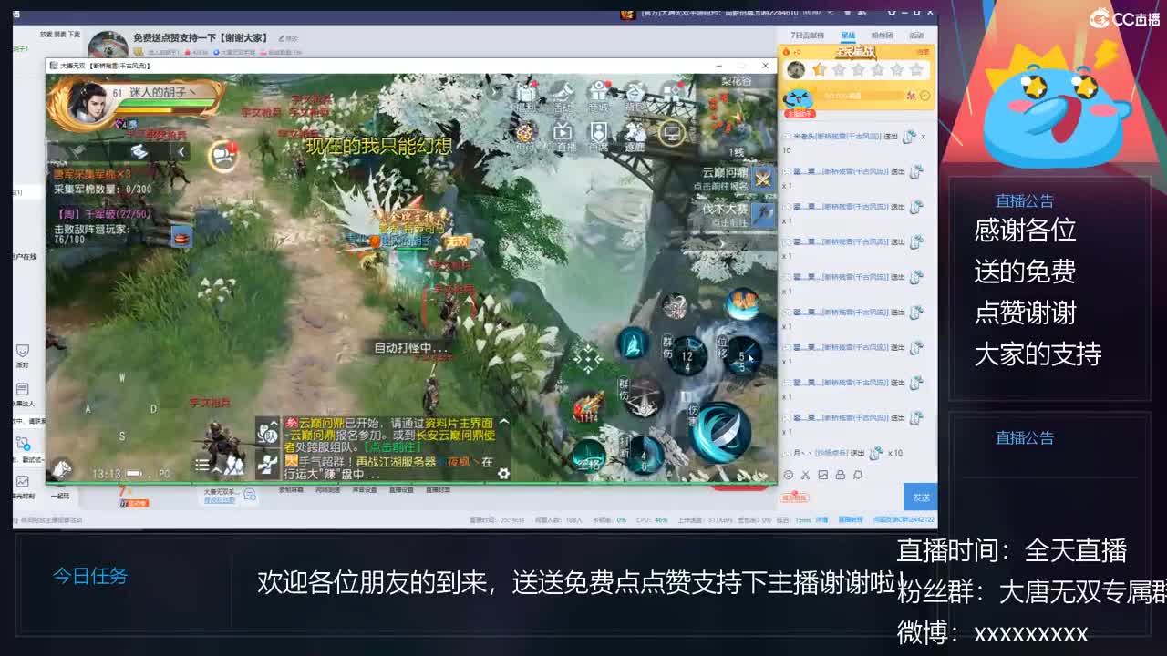This screenshot has width=1167, height=656.
Task: Click the CC直播 logo at top right
Action: 1123,18
